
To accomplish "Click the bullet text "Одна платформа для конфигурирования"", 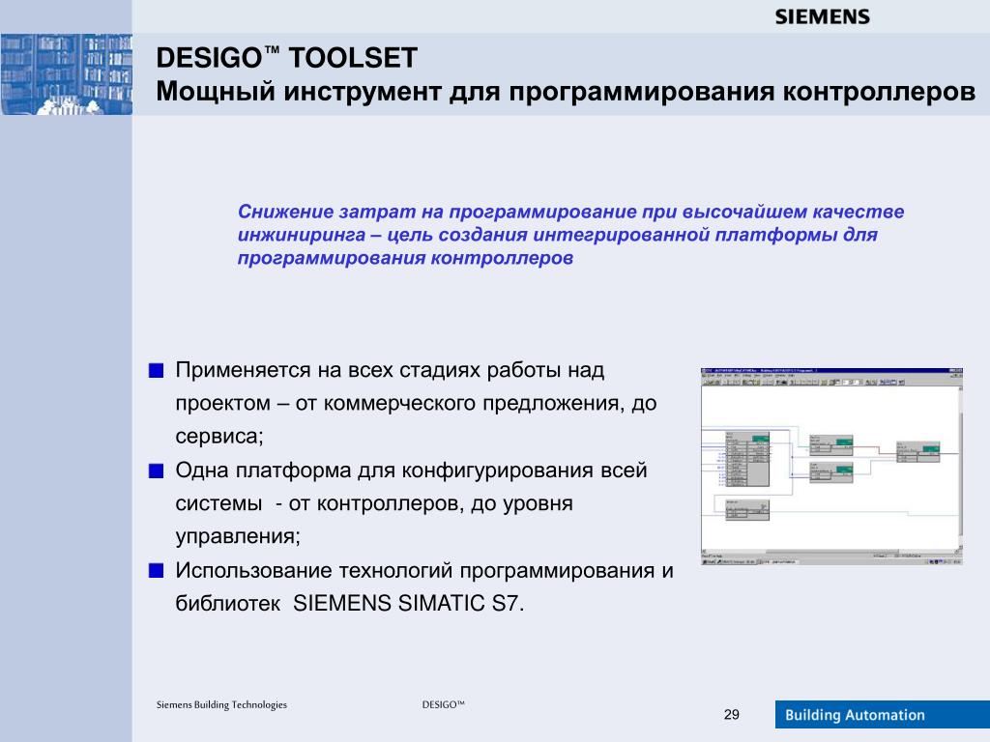I will point(411,502).
